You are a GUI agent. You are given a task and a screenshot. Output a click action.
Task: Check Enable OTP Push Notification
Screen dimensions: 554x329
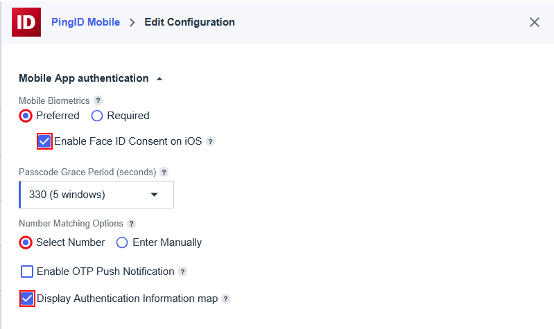[27, 272]
